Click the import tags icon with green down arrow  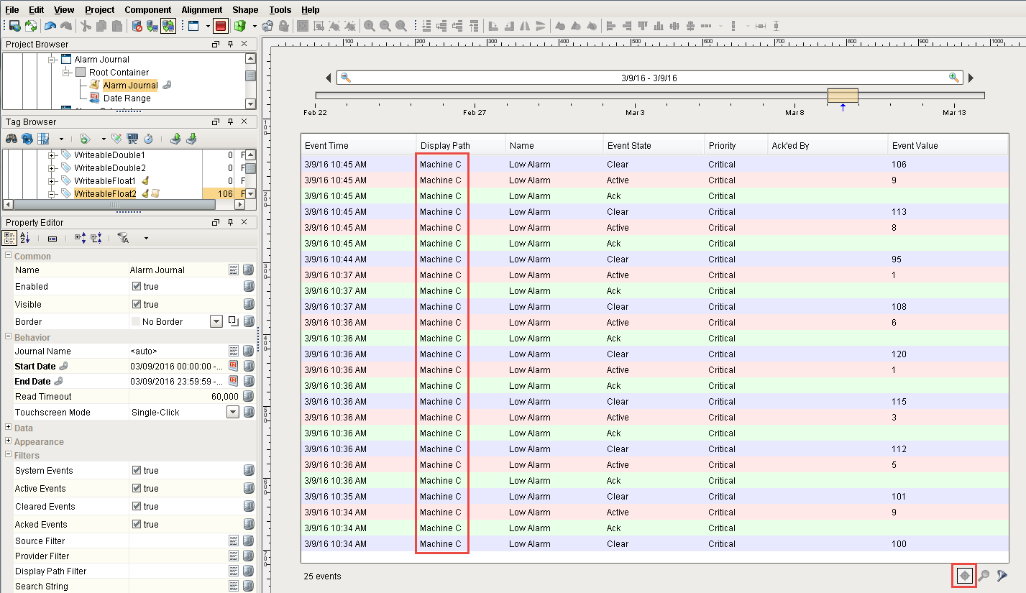(x=191, y=139)
